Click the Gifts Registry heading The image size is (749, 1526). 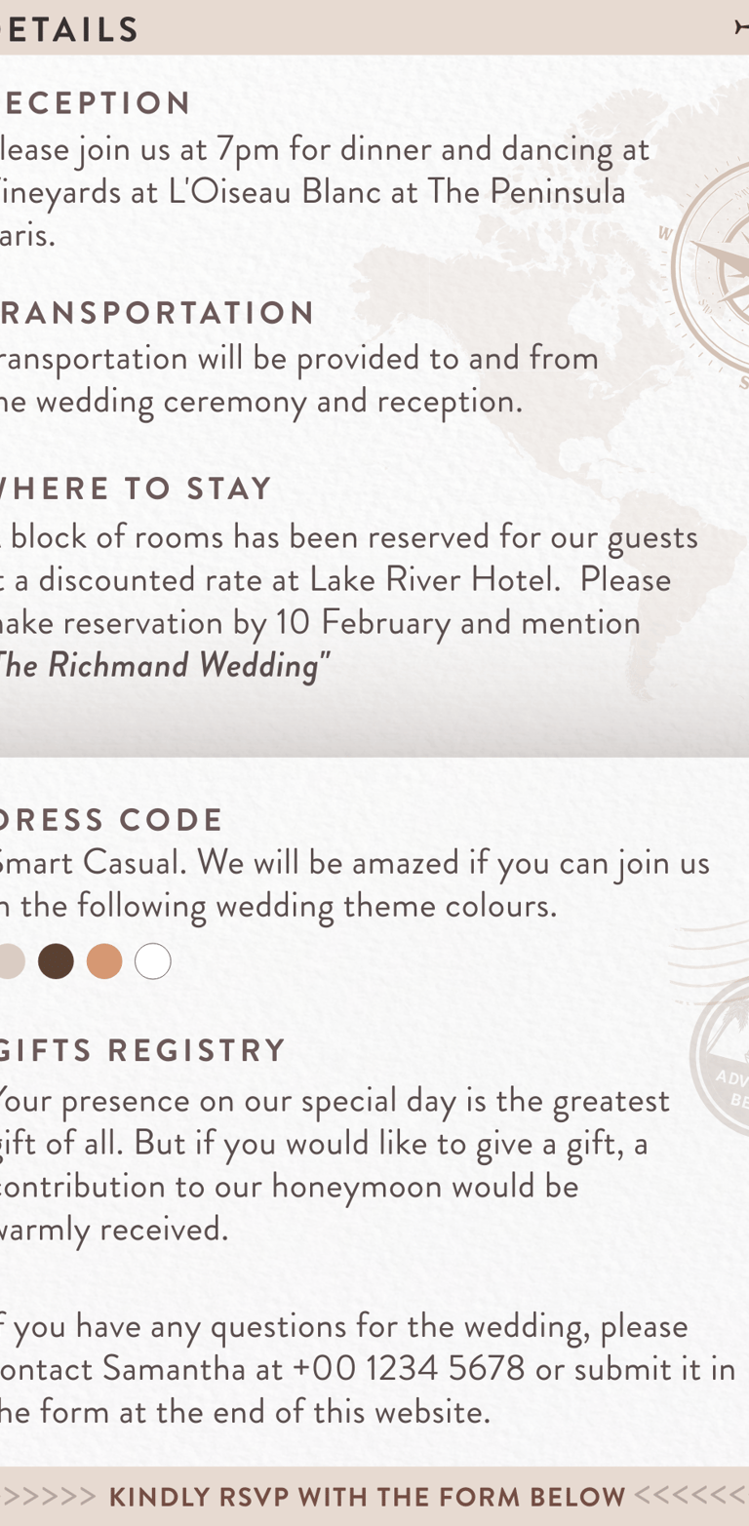(x=142, y=1050)
